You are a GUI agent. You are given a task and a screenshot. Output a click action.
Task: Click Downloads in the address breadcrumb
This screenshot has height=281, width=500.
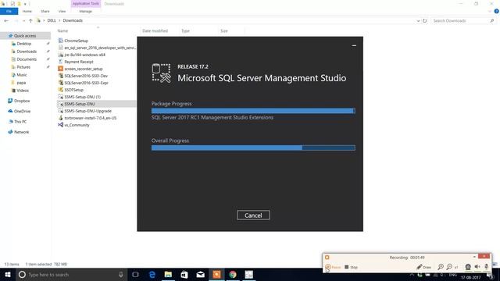pos(73,20)
